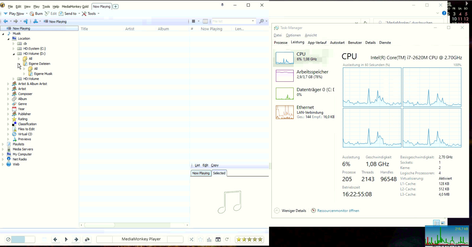Open the equalizer bars icon
The width and height of the screenshot is (472, 247).
(209, 239)
